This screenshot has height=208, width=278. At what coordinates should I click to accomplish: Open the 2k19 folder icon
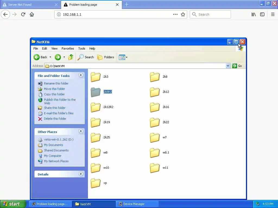point(96,122)
